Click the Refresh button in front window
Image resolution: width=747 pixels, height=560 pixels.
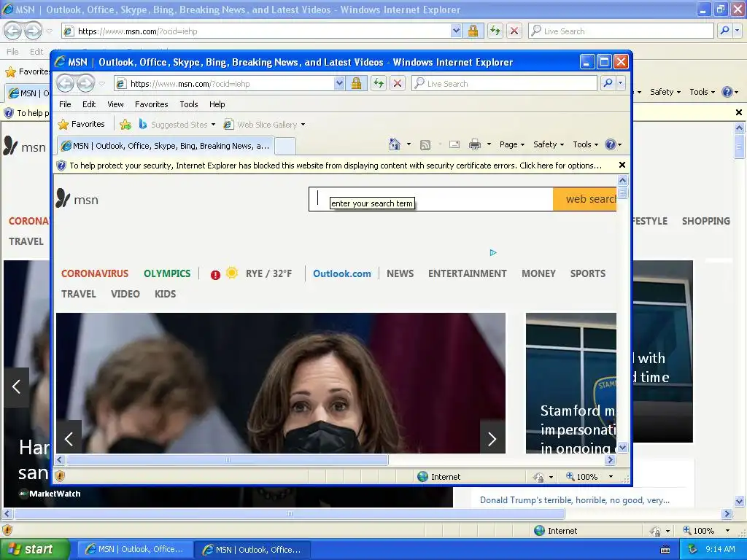(379, 83)
